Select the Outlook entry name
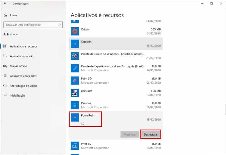This screenshot has width=226, height=155. 86,42
